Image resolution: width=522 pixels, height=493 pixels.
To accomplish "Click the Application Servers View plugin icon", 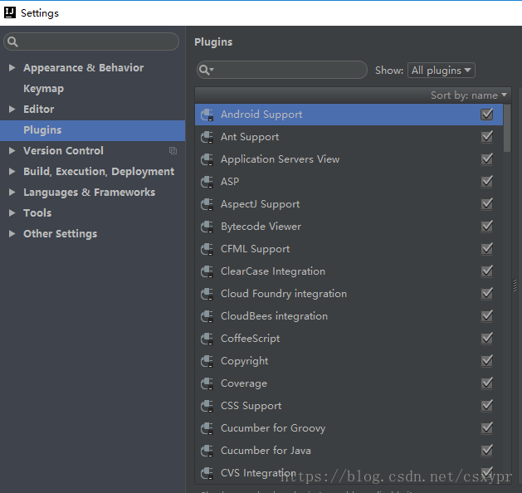I will [x=207, y=159].
